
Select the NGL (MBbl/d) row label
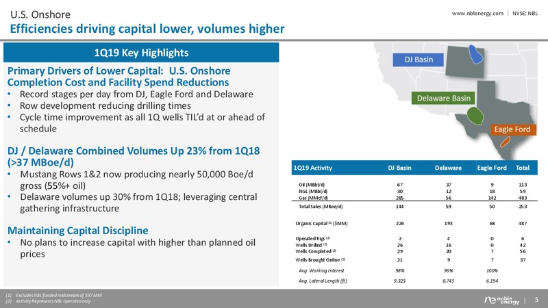(x=313, y=192)
